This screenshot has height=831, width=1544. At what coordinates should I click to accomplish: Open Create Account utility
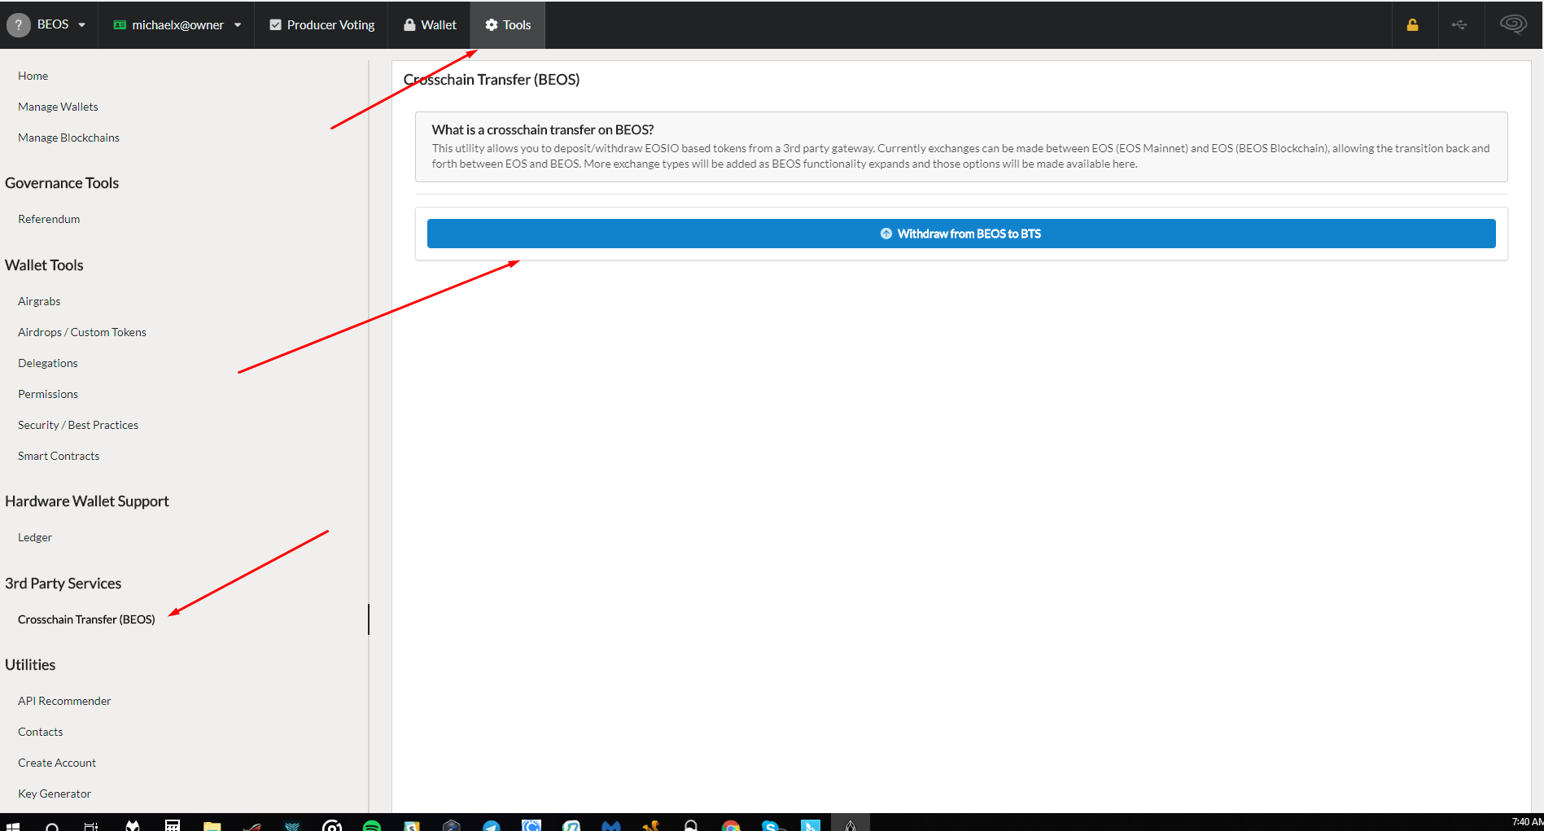[57, 763]
